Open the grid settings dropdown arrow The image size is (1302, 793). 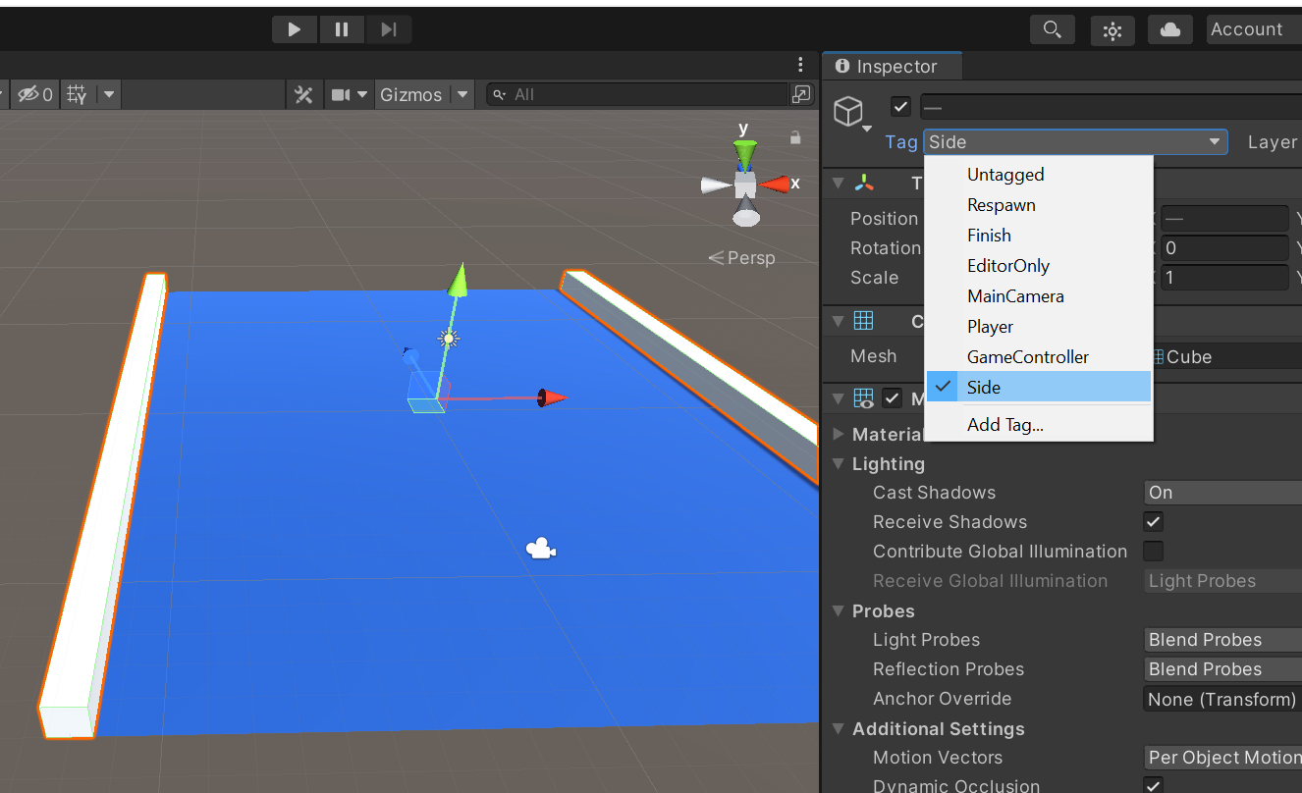coord(108,95)
